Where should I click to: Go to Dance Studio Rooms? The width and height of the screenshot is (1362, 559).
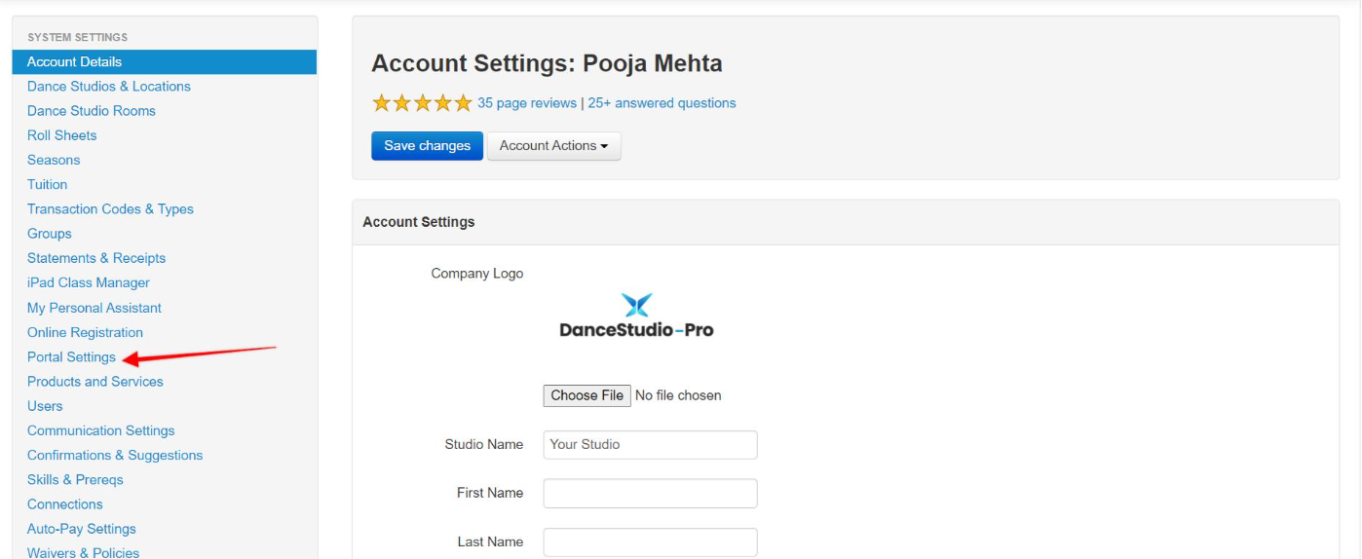(92, 111)
